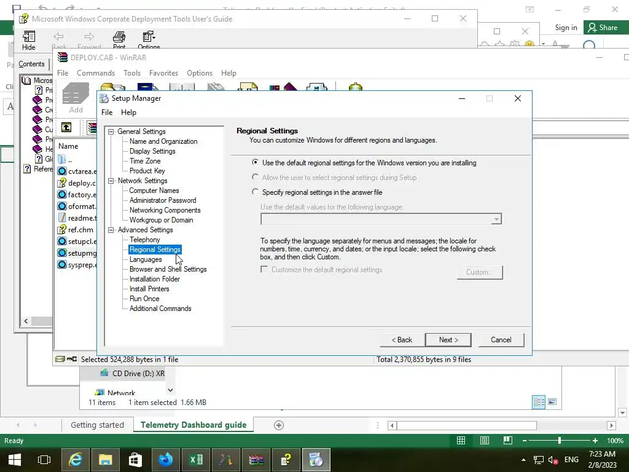The height and width of the screenshot is (472, 629).
Task: Click the Hide icon in Deployment Tools guide
Action: click(x=28, y=37)
